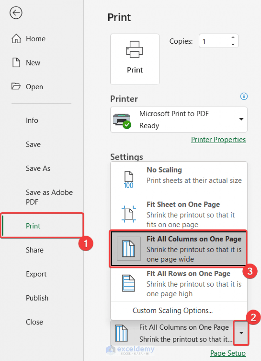Click the No Scaling page icon
The width and height of the screenshot is (261, 361).
129,177
